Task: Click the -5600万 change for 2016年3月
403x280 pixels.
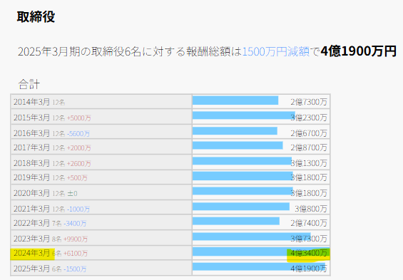Action: click(78, 133)
